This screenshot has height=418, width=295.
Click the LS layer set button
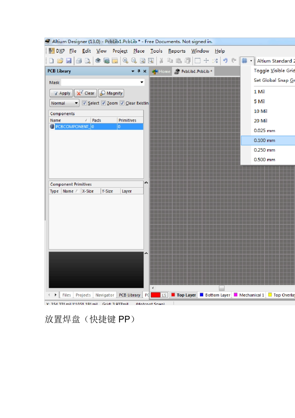click(164, 295)
